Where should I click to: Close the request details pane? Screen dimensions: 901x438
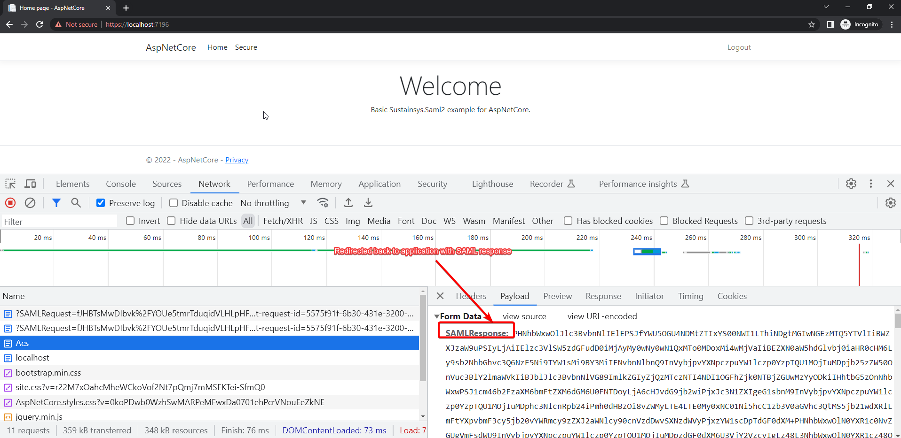tap(440, 296)
